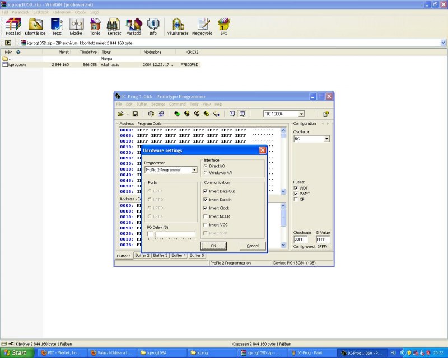The width and height of the screenshot is (448, 358).
Task: Open the Programmer dropdown showing ProPic 2
Action: [x=194, y=170]
